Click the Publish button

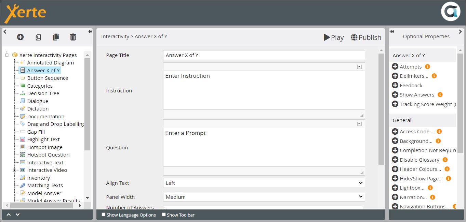366,38
